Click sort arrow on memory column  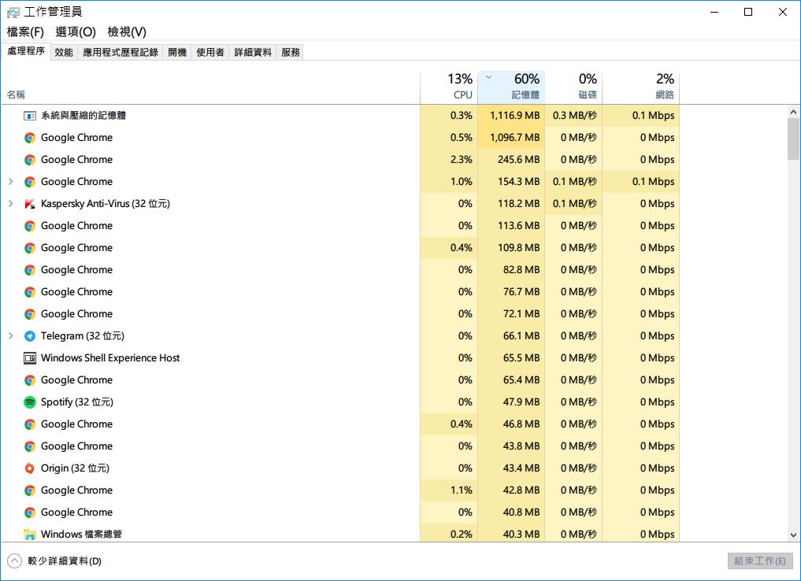(488, 78)
